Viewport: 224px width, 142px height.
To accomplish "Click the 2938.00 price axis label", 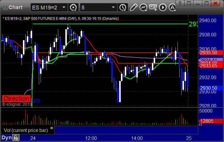I will (x=208, y=35).
